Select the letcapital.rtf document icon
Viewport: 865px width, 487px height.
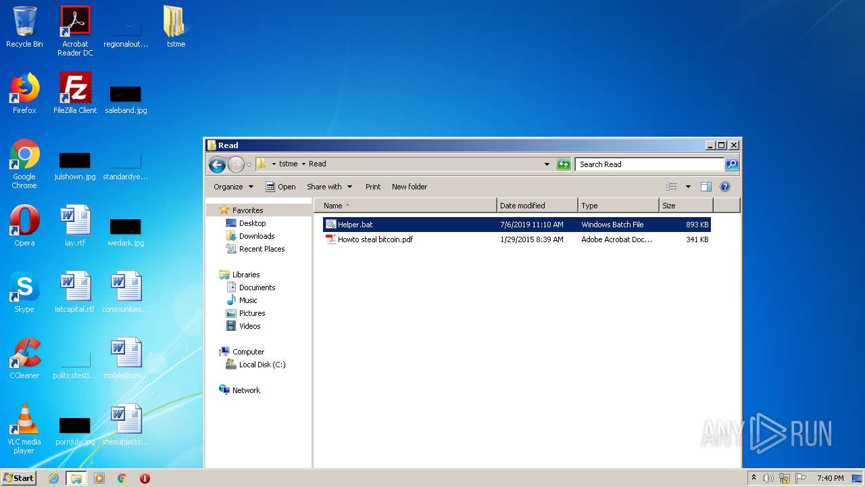pyautogui.click(x=75, y=293)
